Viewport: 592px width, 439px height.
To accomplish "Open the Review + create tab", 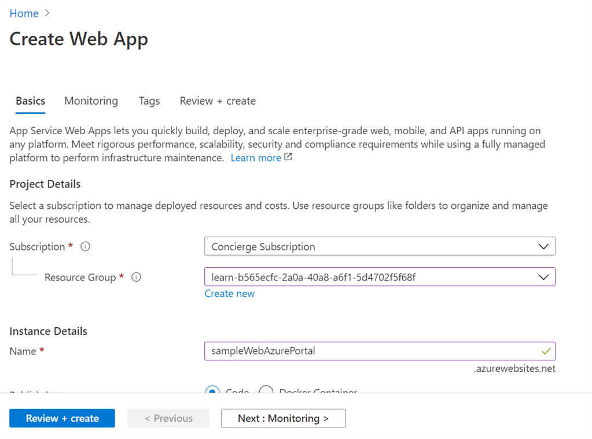I will [218, 101].
